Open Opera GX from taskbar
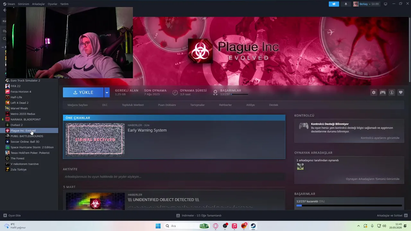The height and width of the screenshot is (231, 411). [x=215, y=226]
